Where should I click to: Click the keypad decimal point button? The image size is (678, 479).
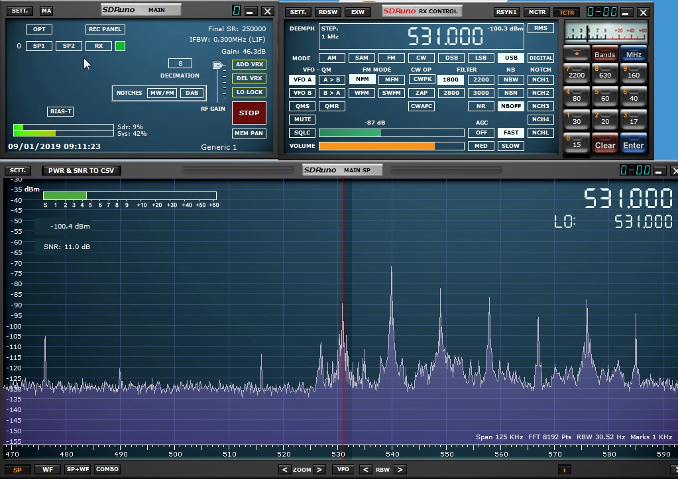(x=577, y=53)
